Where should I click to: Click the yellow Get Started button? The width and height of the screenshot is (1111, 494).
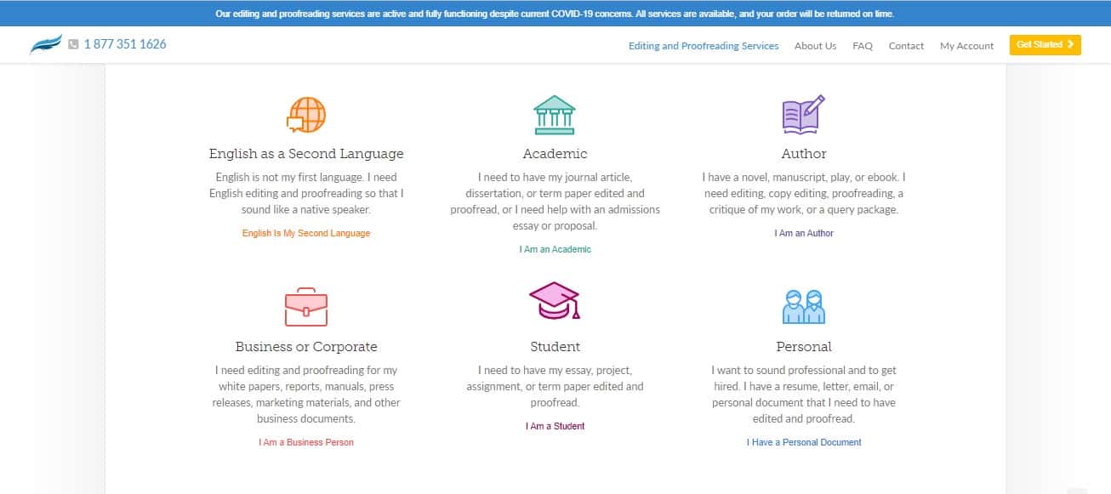tap(1045, 44)
